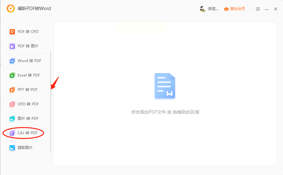
Task: Open 图片 转 PDF function
Action: pos(28,119)
